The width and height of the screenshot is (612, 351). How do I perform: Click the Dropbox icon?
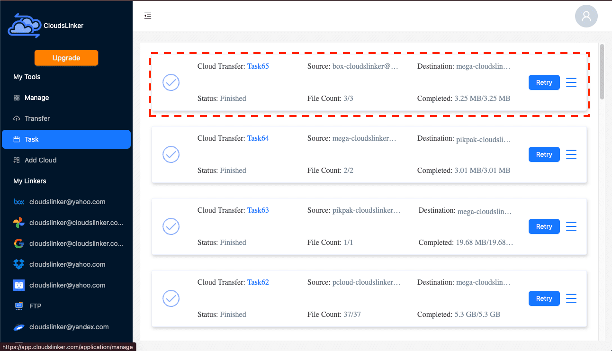point(19,264)
